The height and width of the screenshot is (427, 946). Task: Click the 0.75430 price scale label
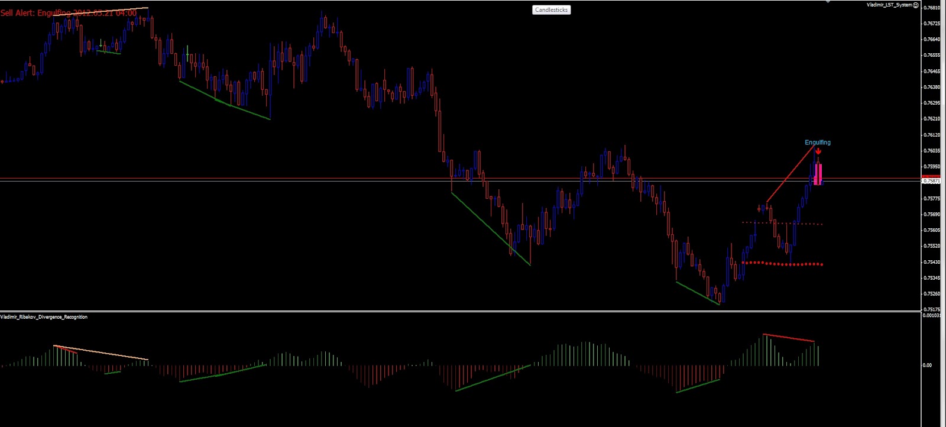point(932,262)
